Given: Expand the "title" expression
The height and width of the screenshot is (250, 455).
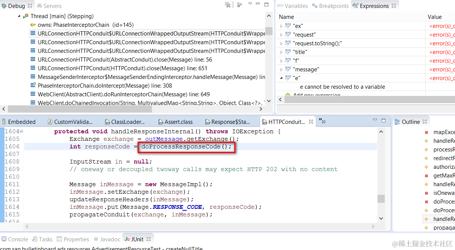Looking at the screenshot, I should click(281, 52).
